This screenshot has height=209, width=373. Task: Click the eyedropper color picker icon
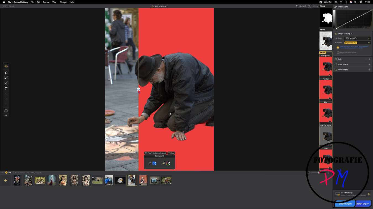168,163
